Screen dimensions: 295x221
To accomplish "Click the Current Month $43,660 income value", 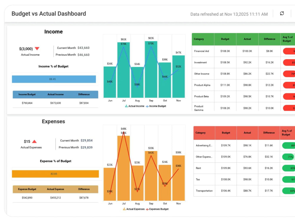I will click(83, 48).
